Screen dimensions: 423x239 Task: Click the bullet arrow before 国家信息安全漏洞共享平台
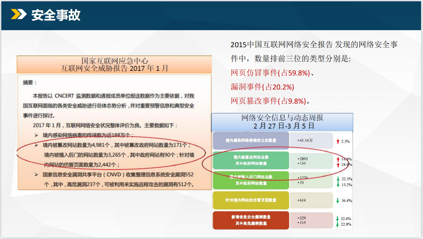coord(36,175)
